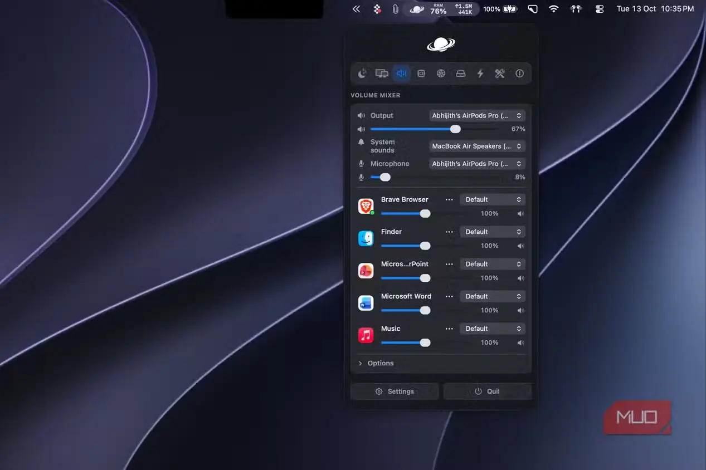This screenshot has height=470, width=706.
Task: Mute Music with its speaker icon
Action: pos(520,342)
